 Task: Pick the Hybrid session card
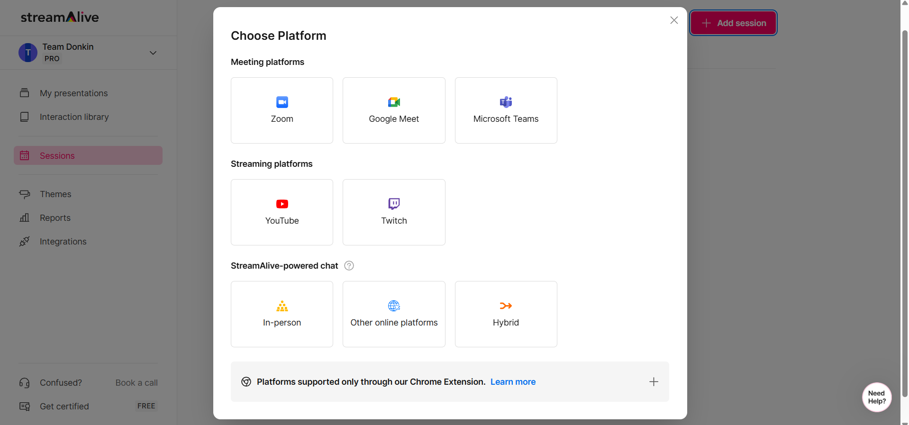[x=506, y=314]
